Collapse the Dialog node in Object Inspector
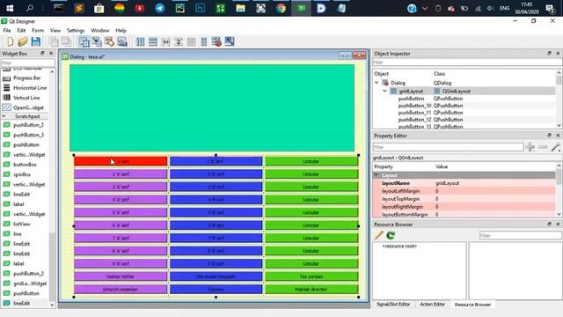563x317 pixels. [x=377, y=83]
